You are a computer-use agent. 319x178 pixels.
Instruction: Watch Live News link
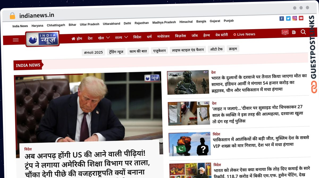(x=244, y=34)
